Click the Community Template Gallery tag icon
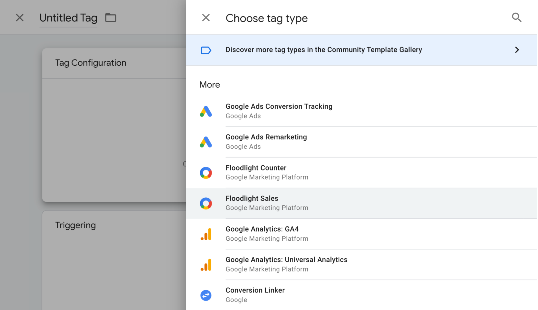Screen dimensions: 538x310 206,50
